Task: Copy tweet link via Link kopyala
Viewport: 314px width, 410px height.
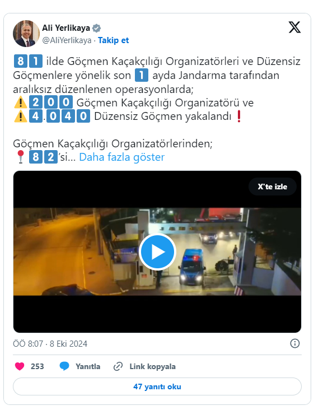Action: tap(153, 367)
